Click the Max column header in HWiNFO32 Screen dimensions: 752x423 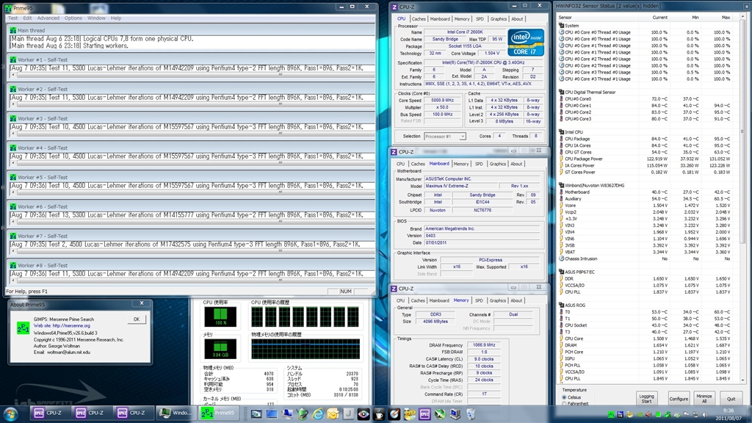pos(726,17)
